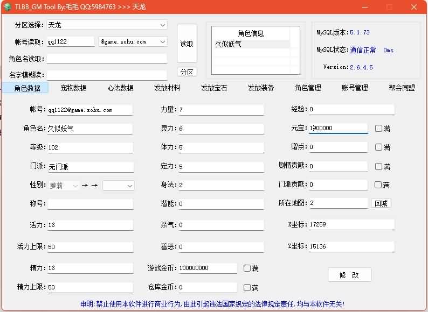The image size is (428, 312).
Task: Switch to the 账号管理 tab
Action: [355, 88]
